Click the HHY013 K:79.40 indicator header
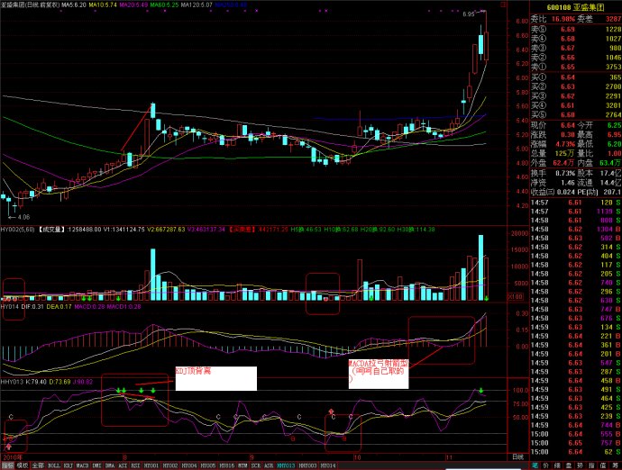This screenshot has height=470, width=622. pyautogui.click(x=23, y=382)
